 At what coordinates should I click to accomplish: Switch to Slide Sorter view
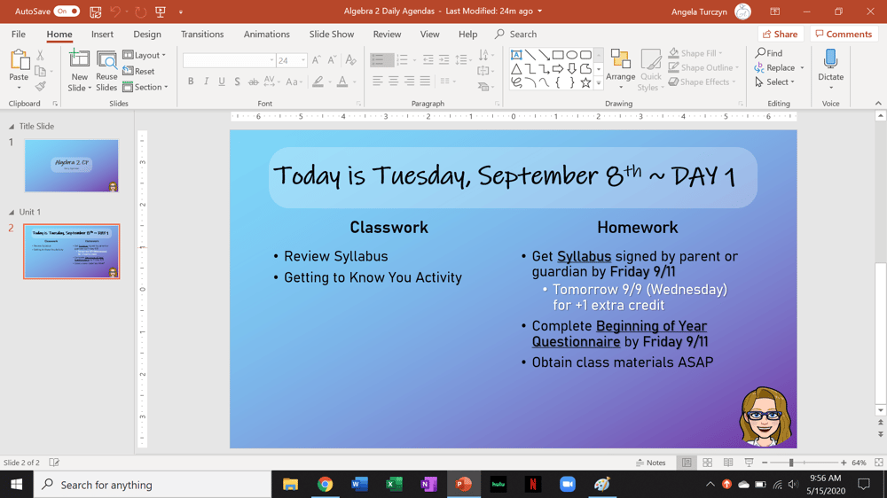tap(707, 463)
